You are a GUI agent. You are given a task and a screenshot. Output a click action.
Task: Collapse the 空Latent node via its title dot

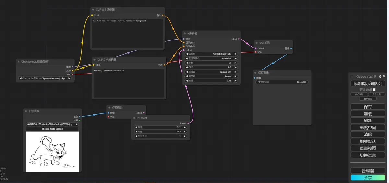tap(134, 118)
